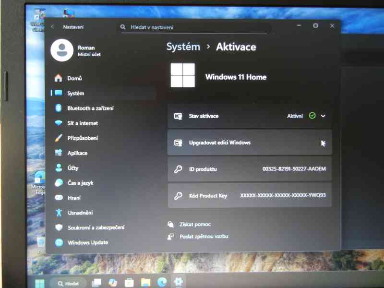This screenshot has width=384, height=288.
Task: Open the Microsoft Edge desktop shortcut
Action: coord(39,183)
